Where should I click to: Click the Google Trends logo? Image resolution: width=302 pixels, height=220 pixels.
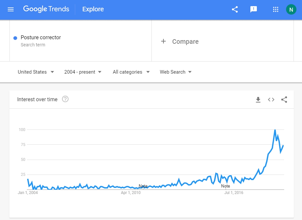click(x=46, y=9)
